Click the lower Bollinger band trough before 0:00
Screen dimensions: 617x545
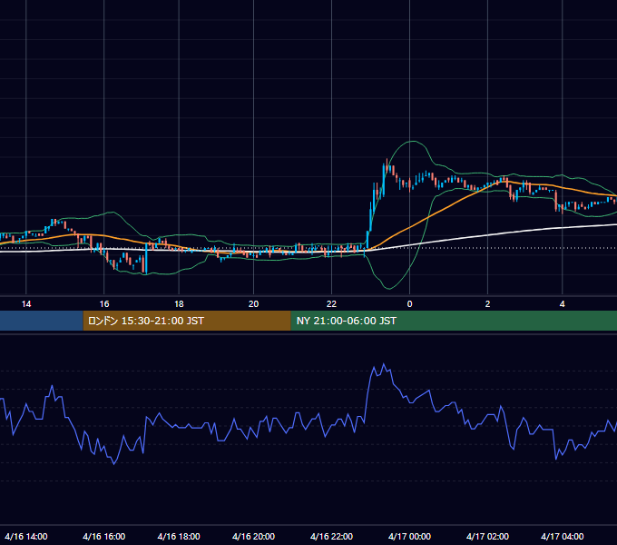tap(389, 289)
